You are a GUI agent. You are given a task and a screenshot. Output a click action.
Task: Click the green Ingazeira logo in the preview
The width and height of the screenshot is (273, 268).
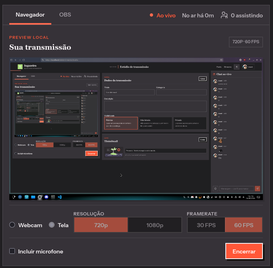click(20, 67)
